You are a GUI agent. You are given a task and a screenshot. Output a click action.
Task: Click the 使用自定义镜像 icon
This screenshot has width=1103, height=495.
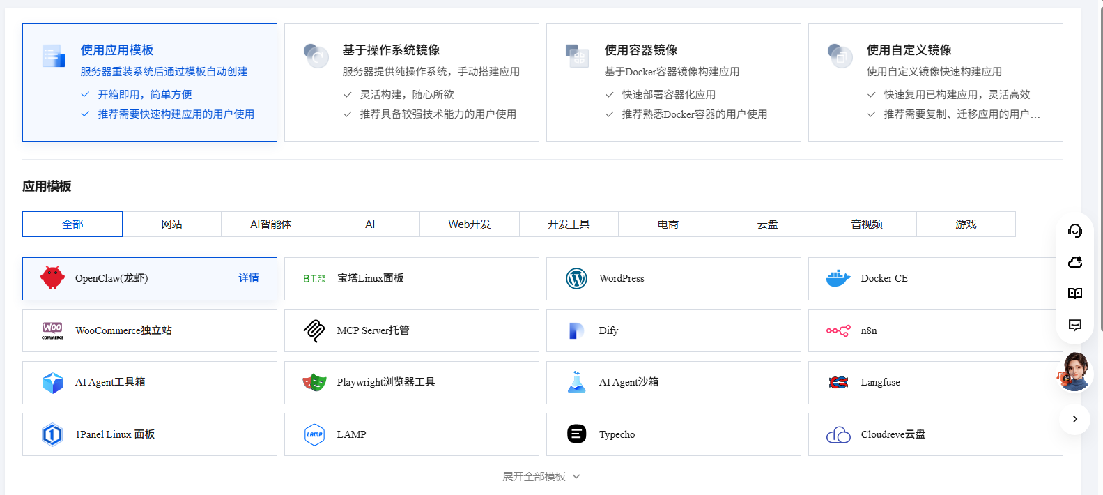point(840,56)
